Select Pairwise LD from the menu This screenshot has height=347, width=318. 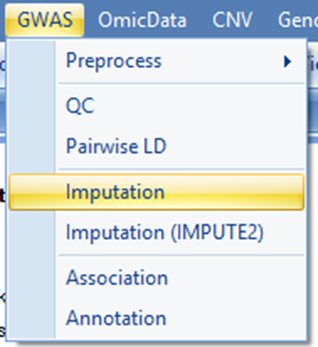point(156,146)
